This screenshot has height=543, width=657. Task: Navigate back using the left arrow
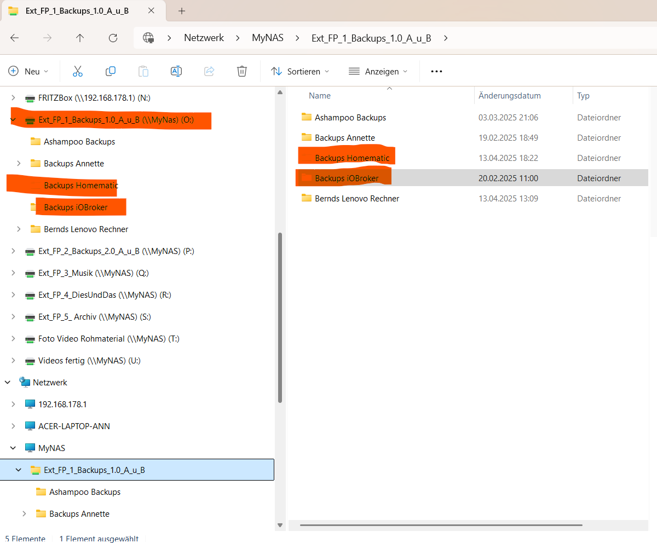coord(15,38)
